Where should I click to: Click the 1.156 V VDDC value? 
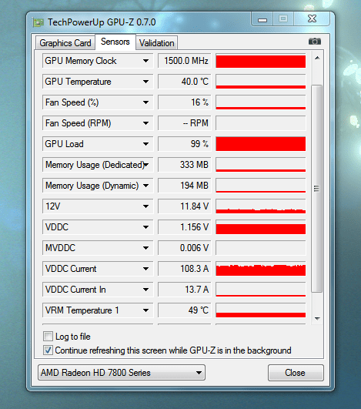click(184, 227)
